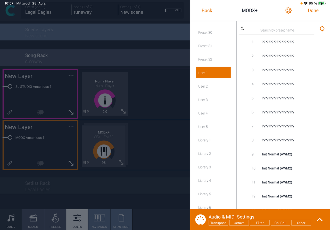The height and width of the screenshot is (230, 330).
Task: Select the User 1 bank
Action: click(213, 73)
